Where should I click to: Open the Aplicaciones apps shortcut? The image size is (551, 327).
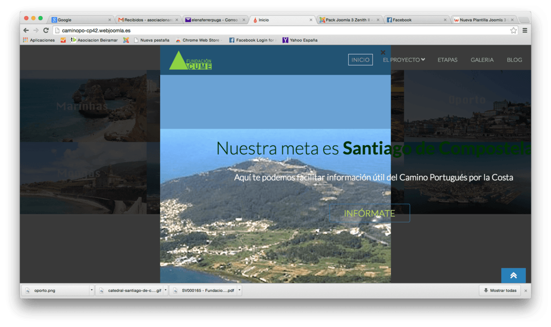click(39, 40)
